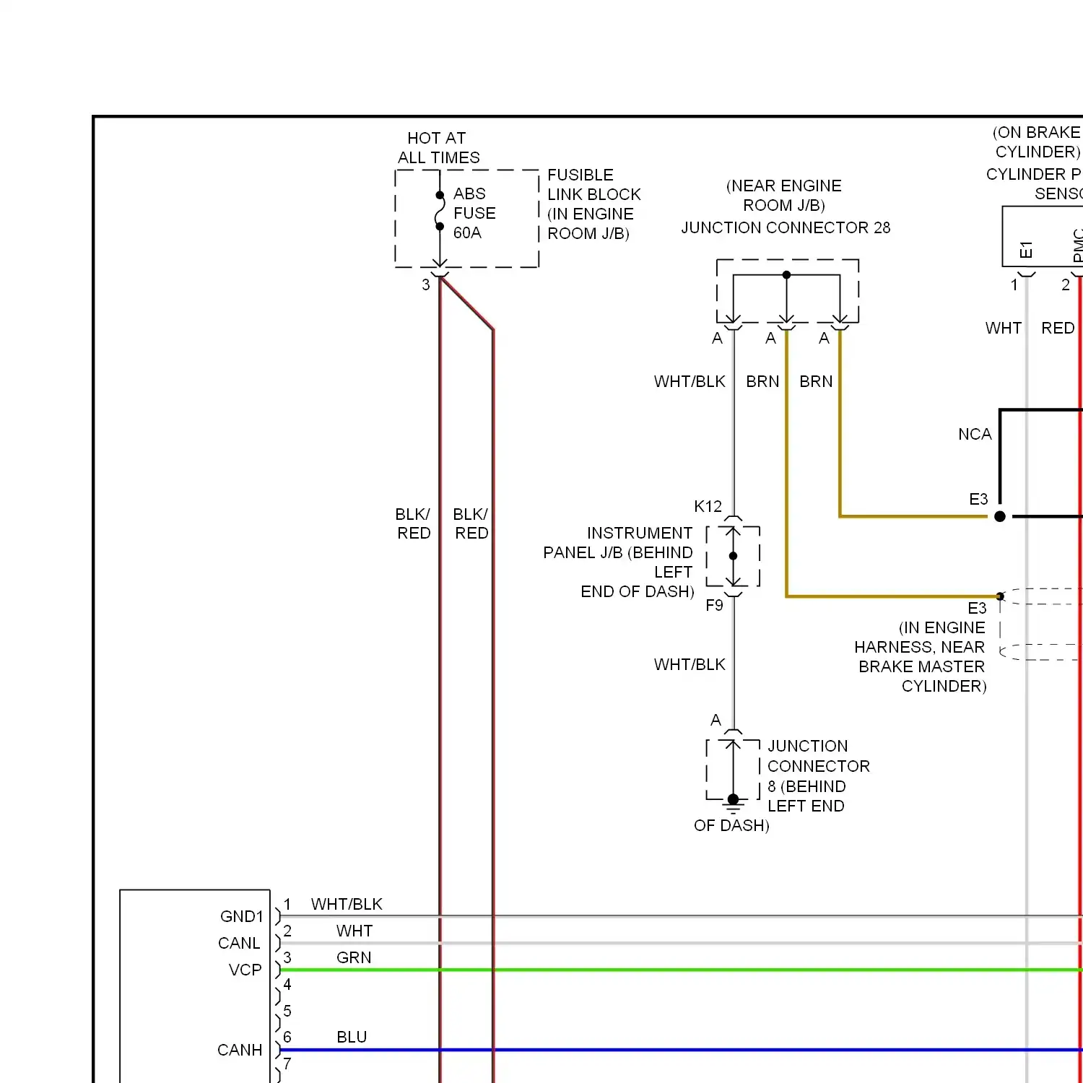Click the splice dot inside junction connector 28

point(786,275)
